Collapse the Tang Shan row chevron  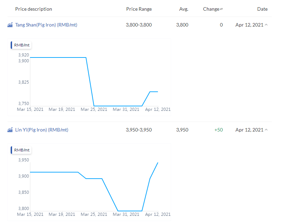266,25
